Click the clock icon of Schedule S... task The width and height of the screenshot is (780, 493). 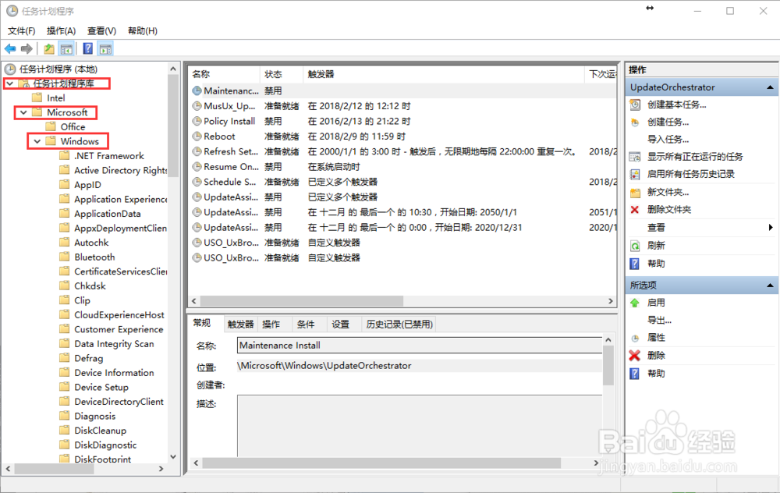[197, 182]
